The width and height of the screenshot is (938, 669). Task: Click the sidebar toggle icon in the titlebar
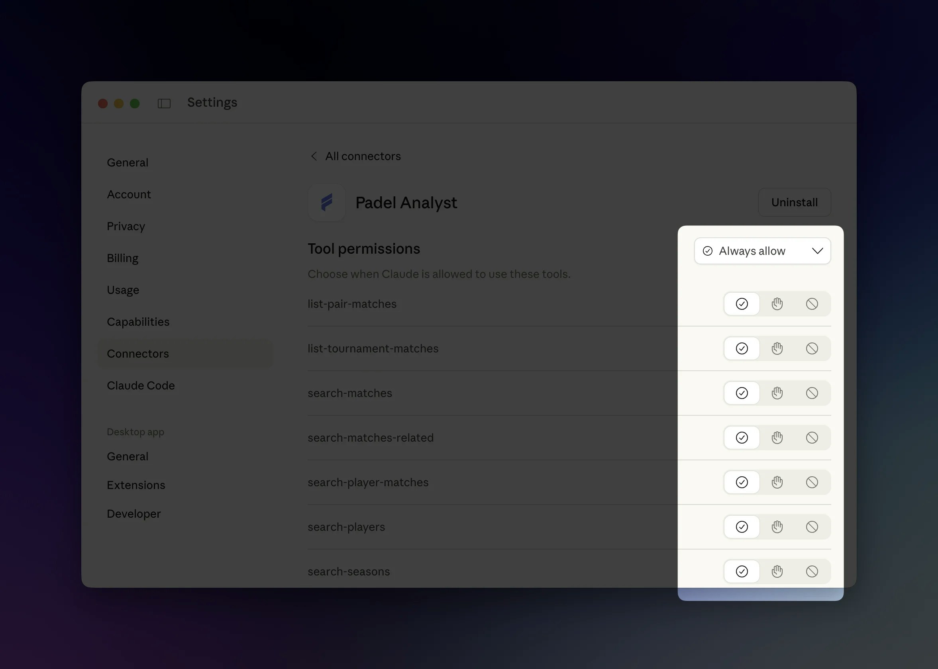click(x=164, y=104)
